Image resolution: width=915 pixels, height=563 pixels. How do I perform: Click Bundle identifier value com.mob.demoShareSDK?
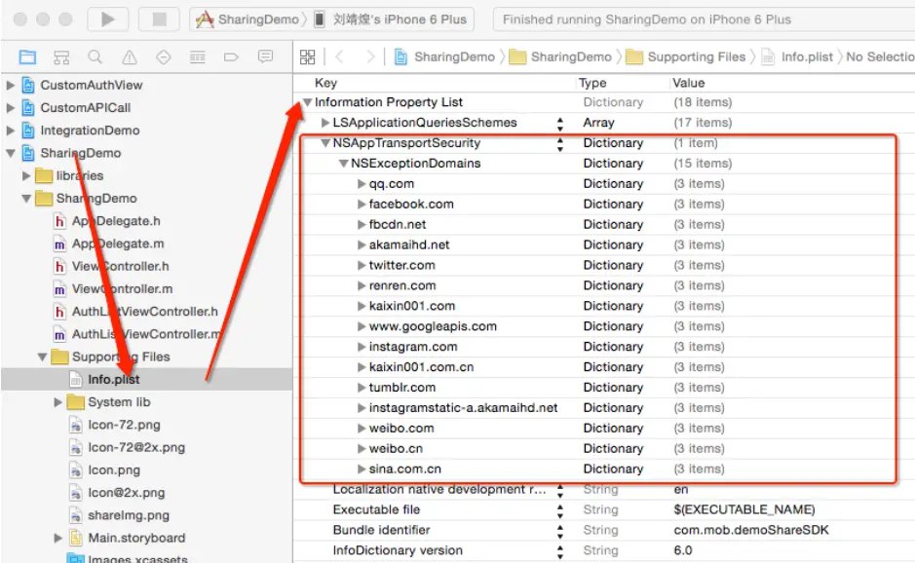[x=751, y=530]
